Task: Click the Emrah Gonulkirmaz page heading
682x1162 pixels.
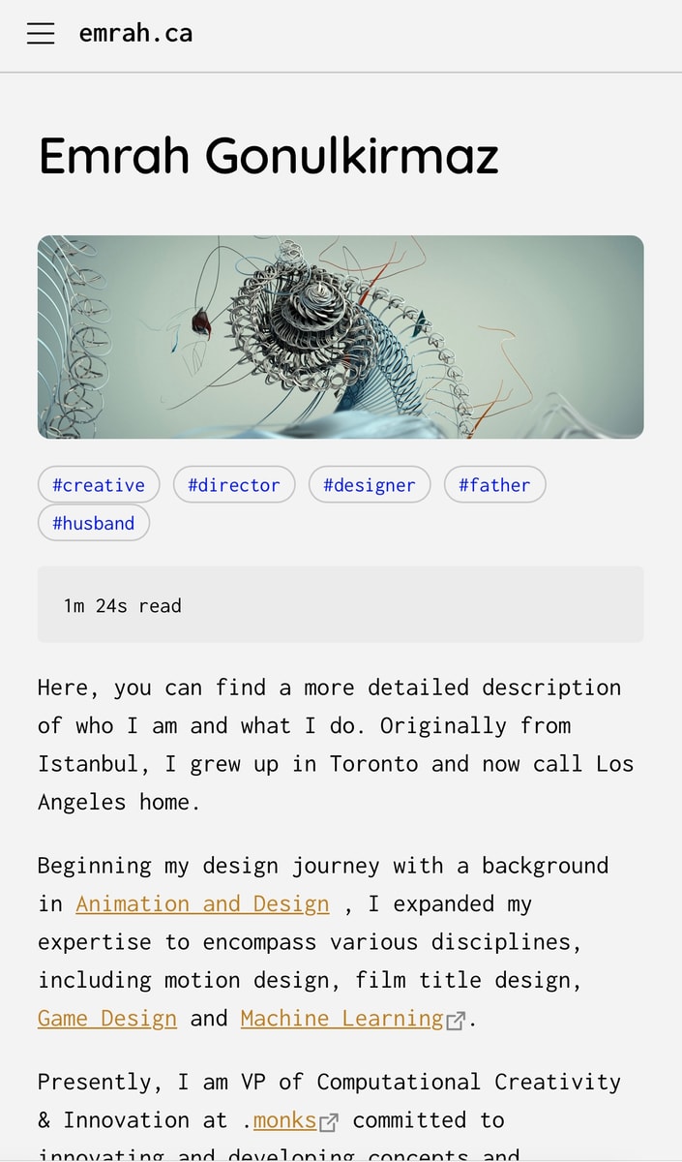Action: [269, 155]
